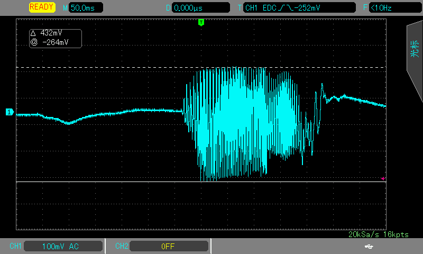Screen dimensions: 423x254
Task: Click the F frequency label
Action: [365, 7]
